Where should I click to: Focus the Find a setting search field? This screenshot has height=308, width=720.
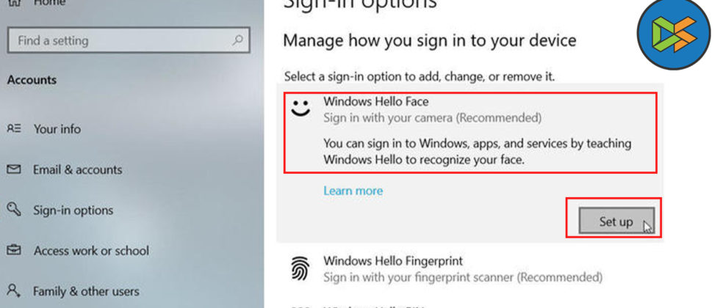[x=118, y=41]
